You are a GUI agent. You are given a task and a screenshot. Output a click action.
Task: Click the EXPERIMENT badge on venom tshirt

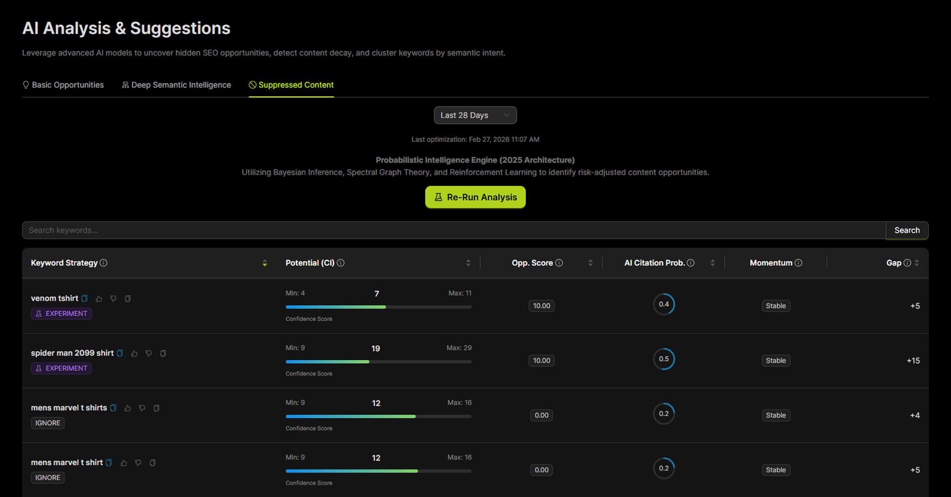61,313
